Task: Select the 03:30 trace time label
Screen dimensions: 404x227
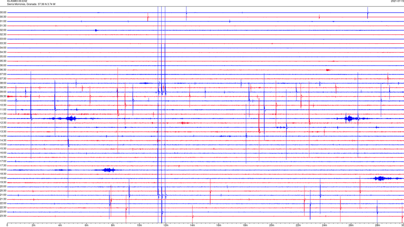Action: click(3, 43)
